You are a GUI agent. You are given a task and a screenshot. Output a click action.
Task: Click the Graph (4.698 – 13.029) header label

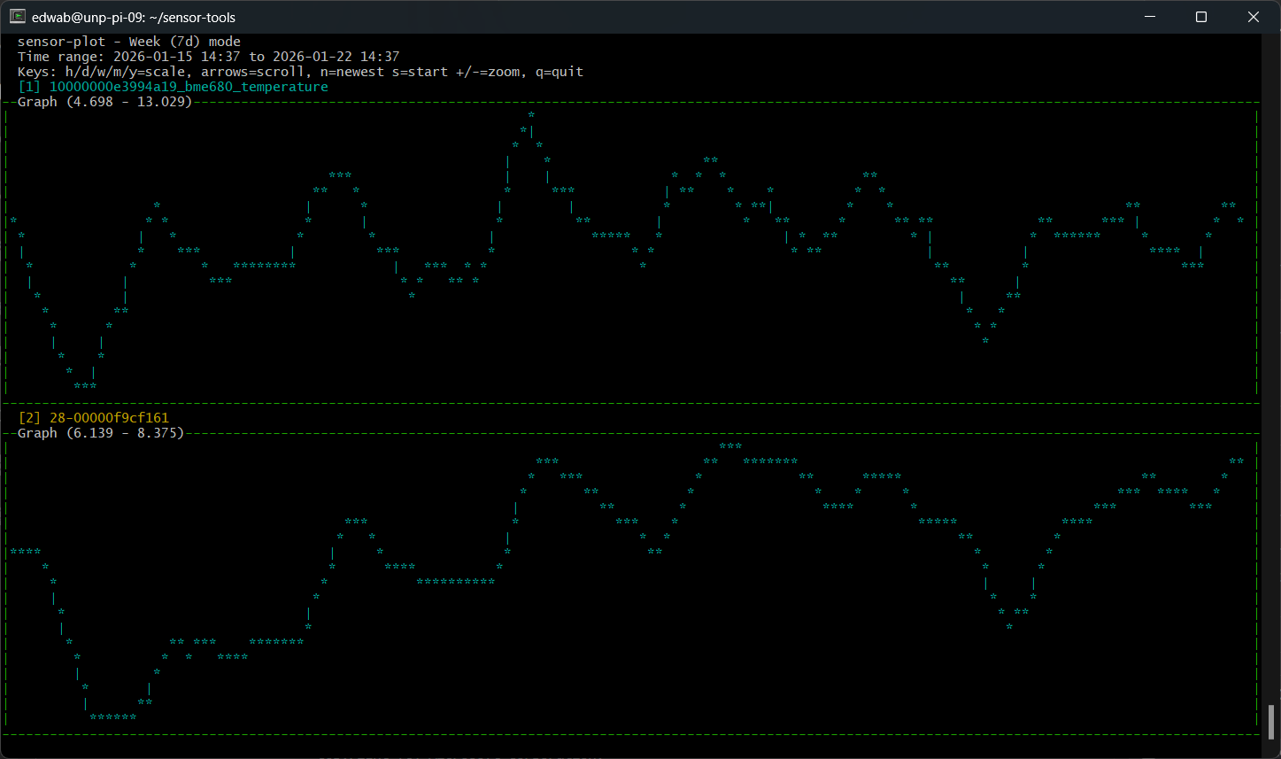(104, 101)
